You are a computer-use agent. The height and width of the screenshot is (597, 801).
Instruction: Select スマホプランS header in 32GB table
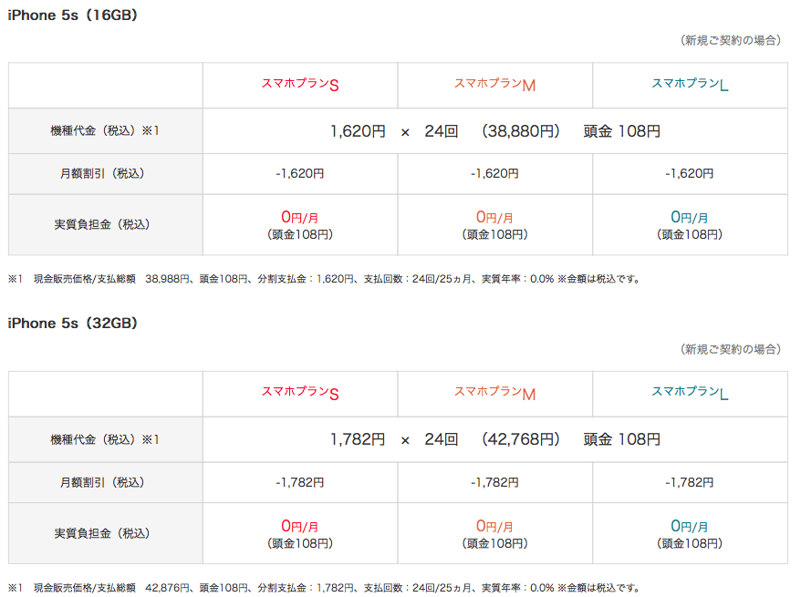[300, 393]
